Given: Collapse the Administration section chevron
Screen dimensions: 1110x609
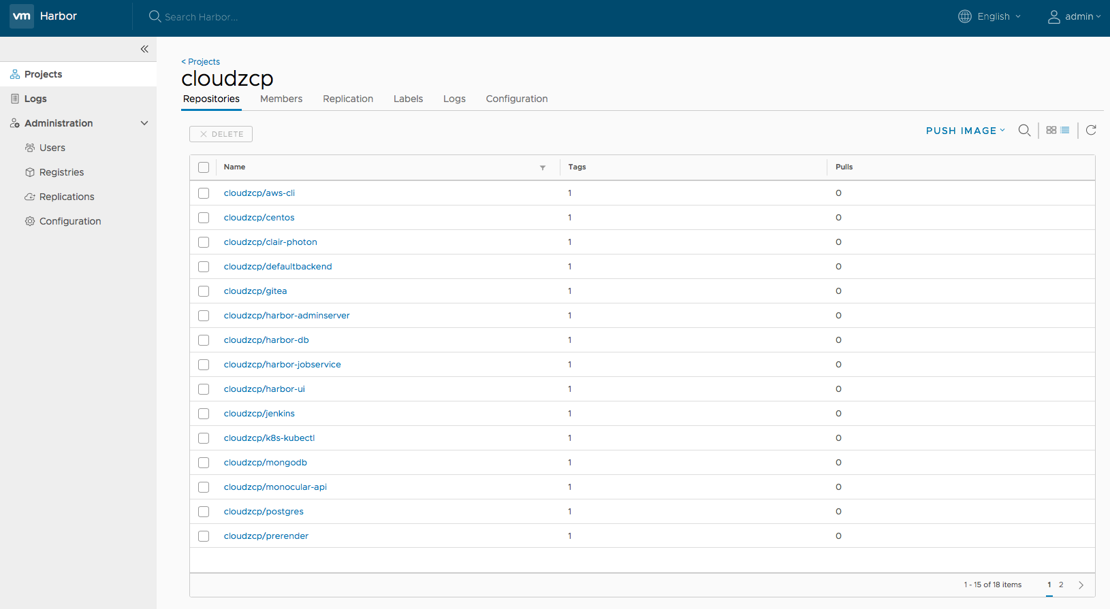Looking at the screenshot, I should (x=144, y=123).
